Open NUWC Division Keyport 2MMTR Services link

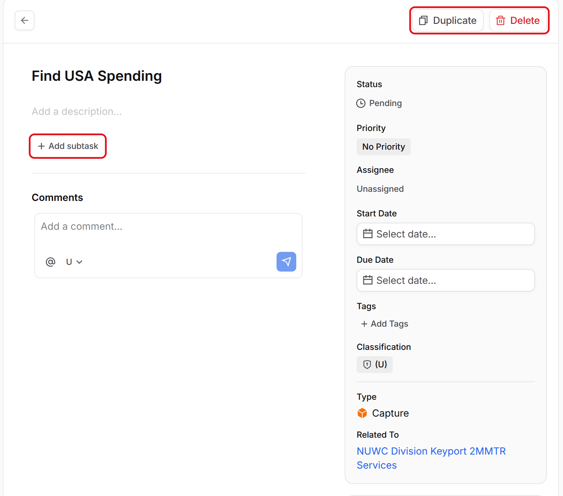coord(431,458)
